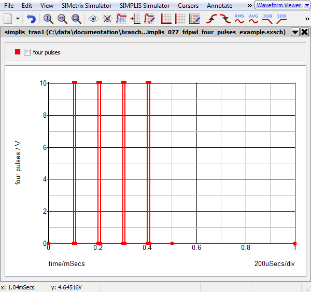
Task: Click the hide curves crossed-eye icon
Action: (x=107, y=19)
